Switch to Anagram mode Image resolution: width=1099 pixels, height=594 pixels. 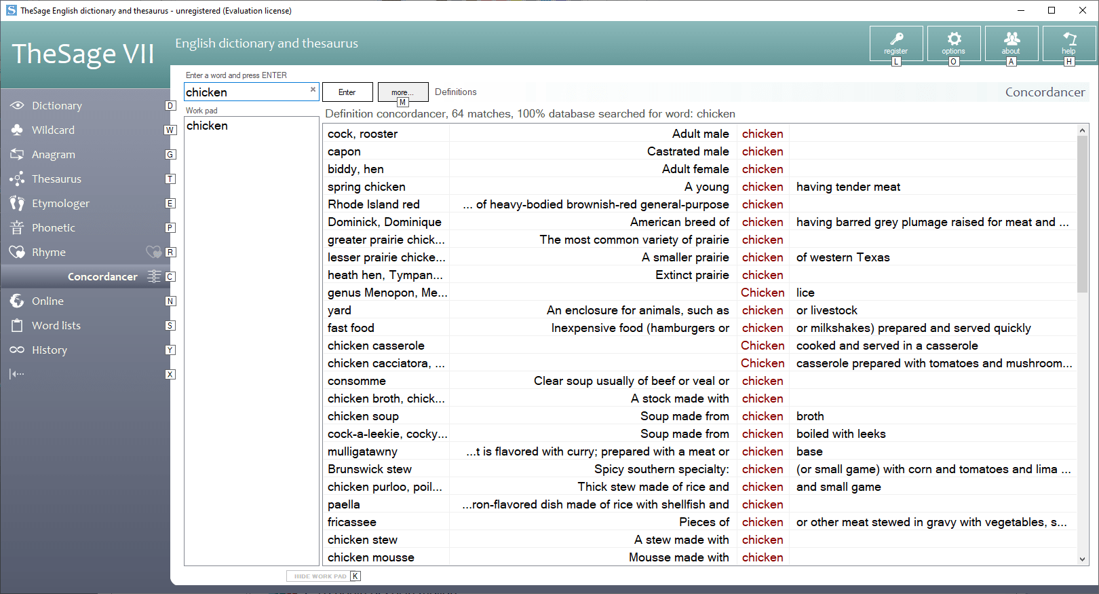(x=54, y=154)
